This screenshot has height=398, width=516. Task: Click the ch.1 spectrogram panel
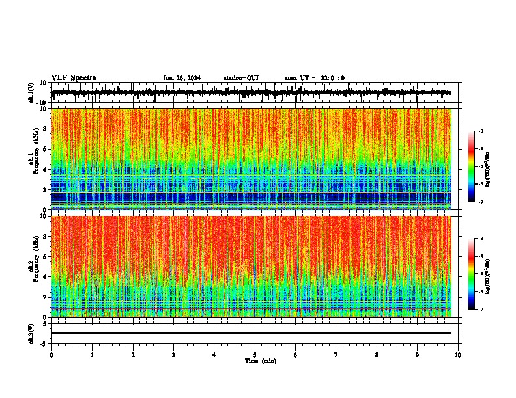point(251,159)
